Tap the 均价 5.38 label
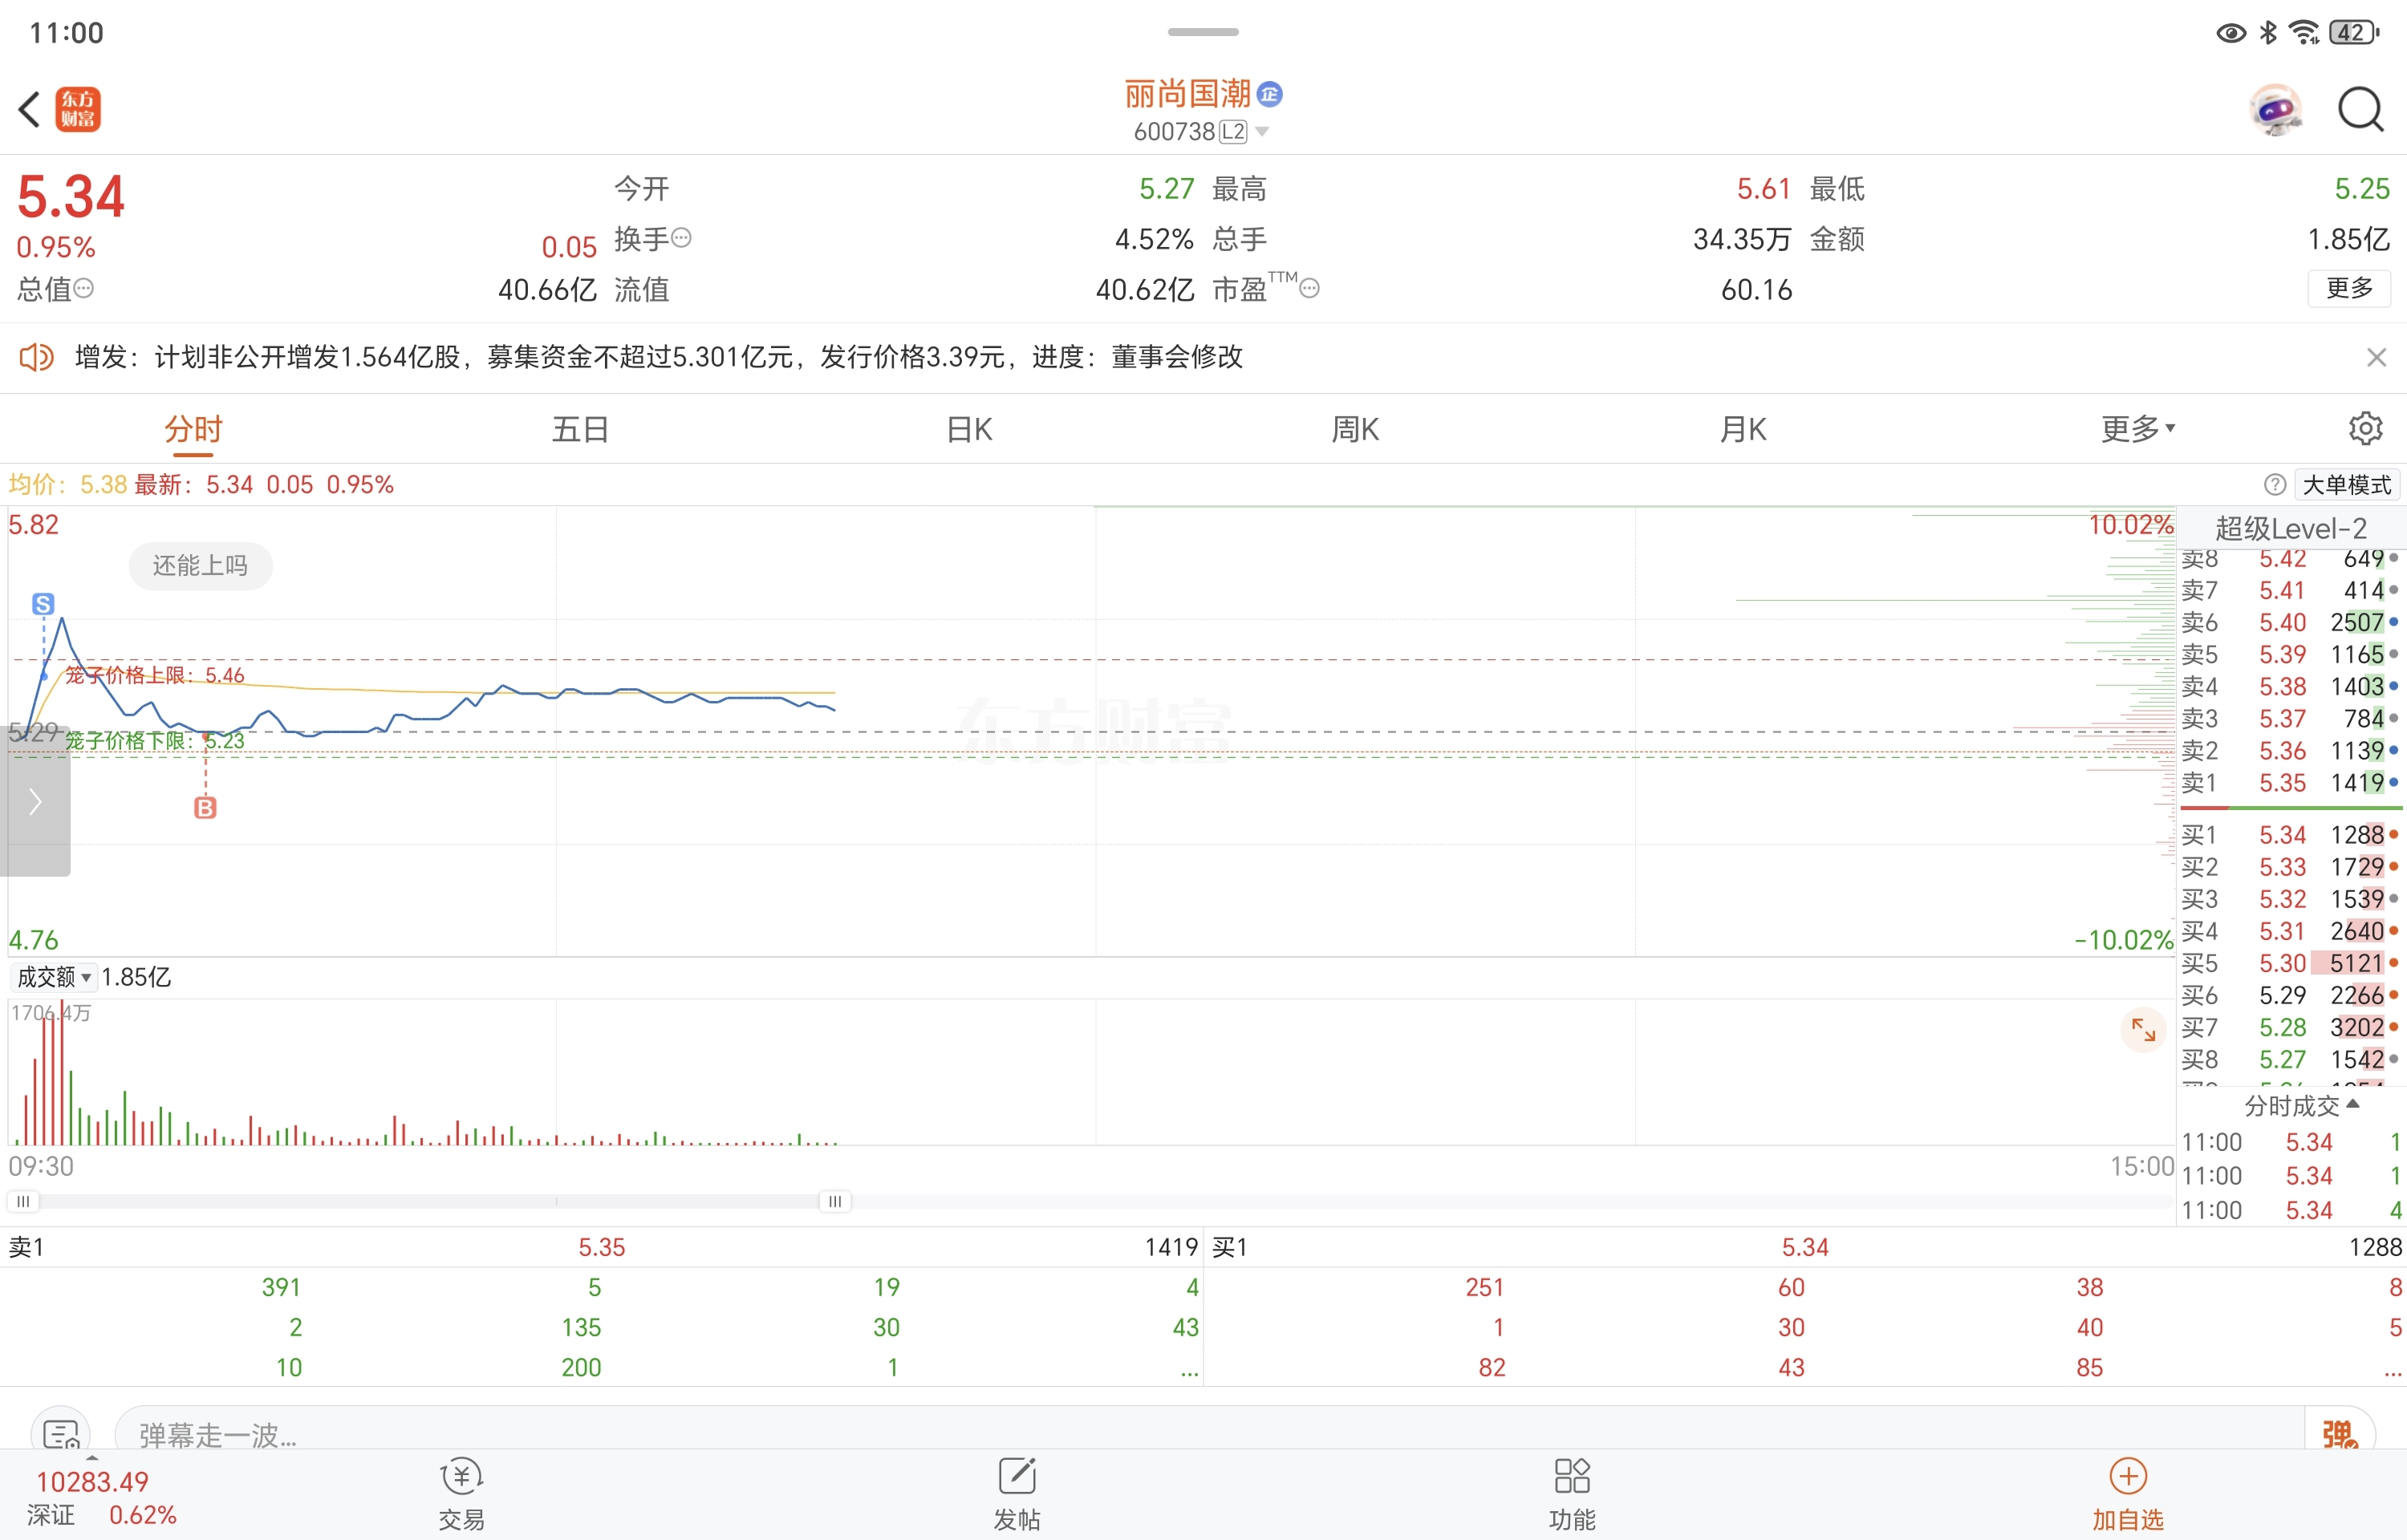This screenshot has width=2407, height=1540. coord(68,485)
